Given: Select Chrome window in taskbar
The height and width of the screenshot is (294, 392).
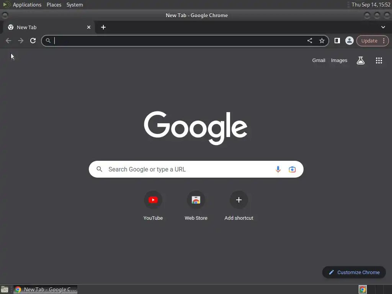Looking at the screenshot, I should tap(45, 289).
